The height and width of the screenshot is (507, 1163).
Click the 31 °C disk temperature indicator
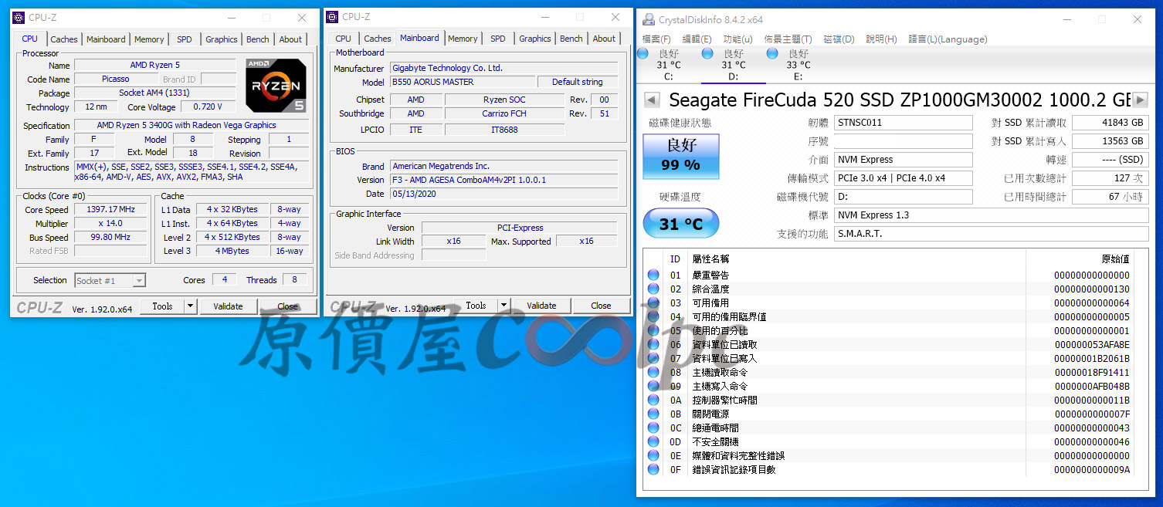681,224
